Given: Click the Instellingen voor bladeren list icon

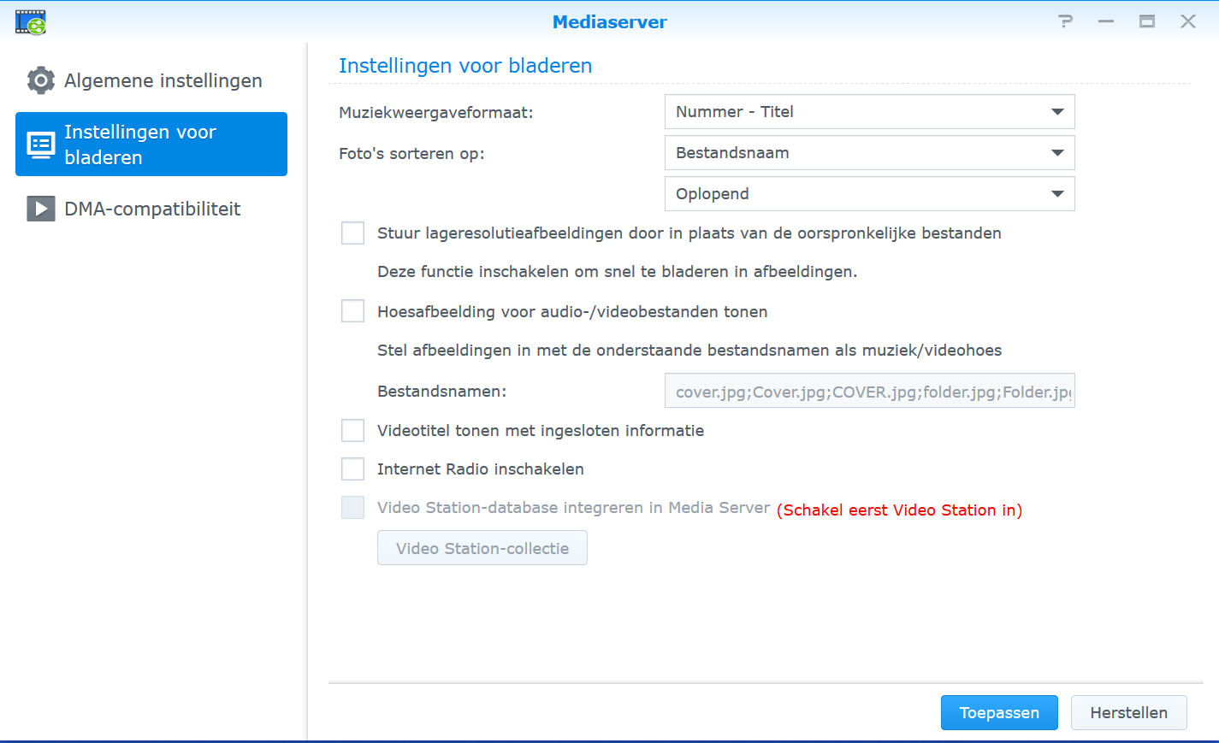Looking at the screenshot, I should (40, 144).
